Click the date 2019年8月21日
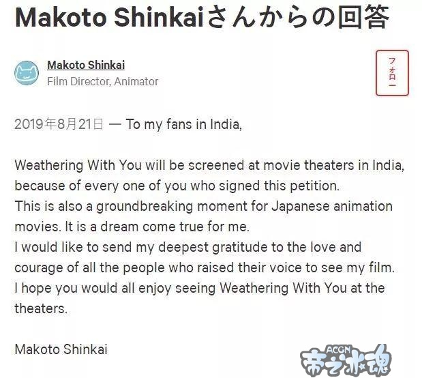This screenshot has height=378, width=422. pos(59,124)
